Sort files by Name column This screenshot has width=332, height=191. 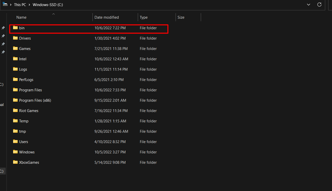(21, 17)
